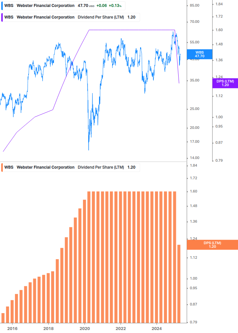Image resolution: width=238 pixels, height=333 pixels.
Task: Click 1.60 on the upper chart's DPS axis
Action: point(219,30)
